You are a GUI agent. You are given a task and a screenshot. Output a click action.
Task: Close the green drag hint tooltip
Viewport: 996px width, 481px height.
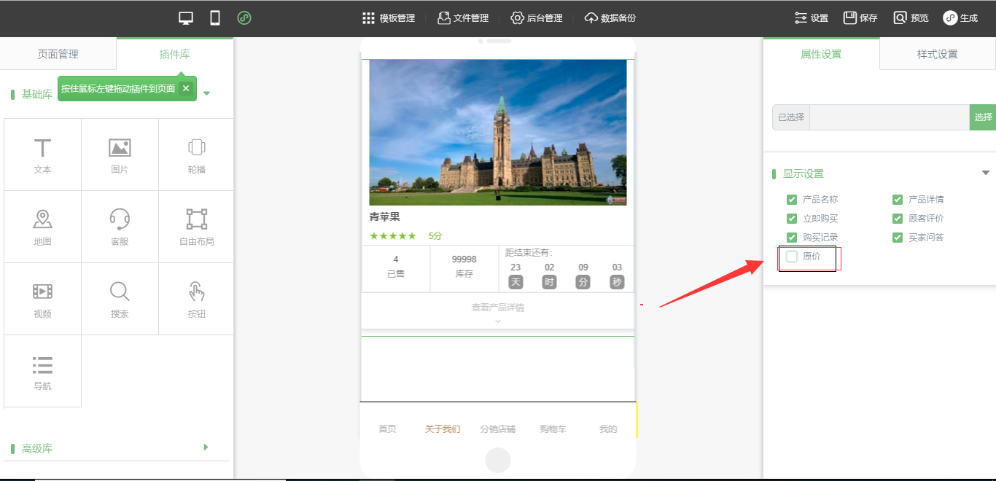click(x=186, y=88)
